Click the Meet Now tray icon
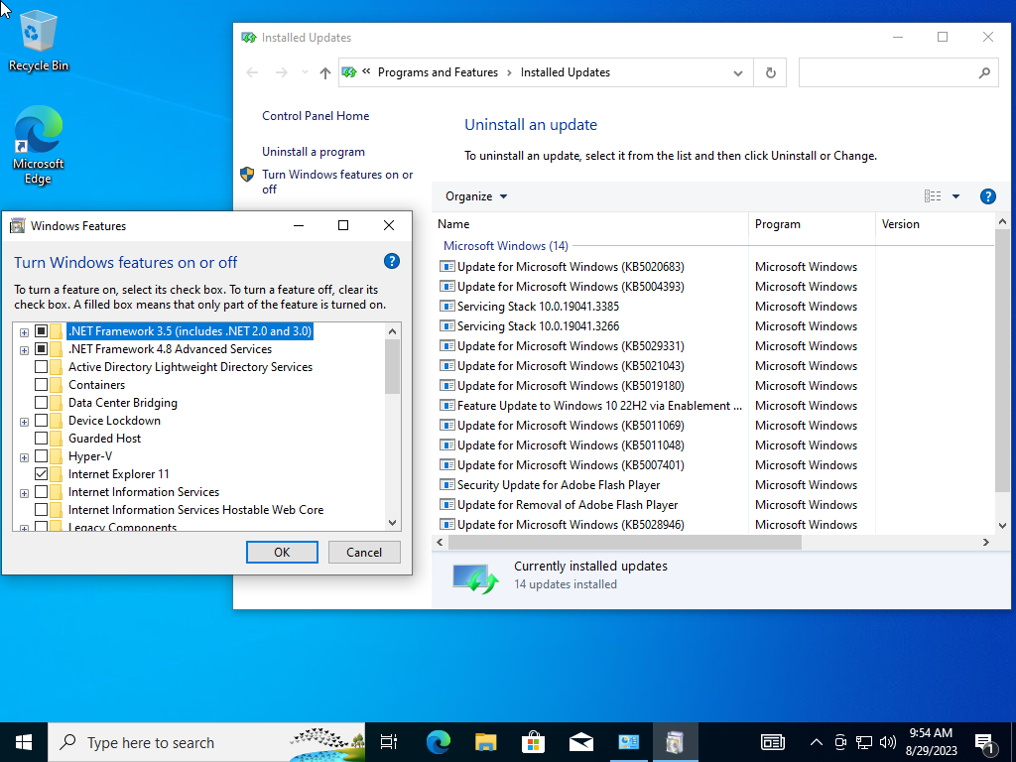1016x762 pixels. pos(840,742)
